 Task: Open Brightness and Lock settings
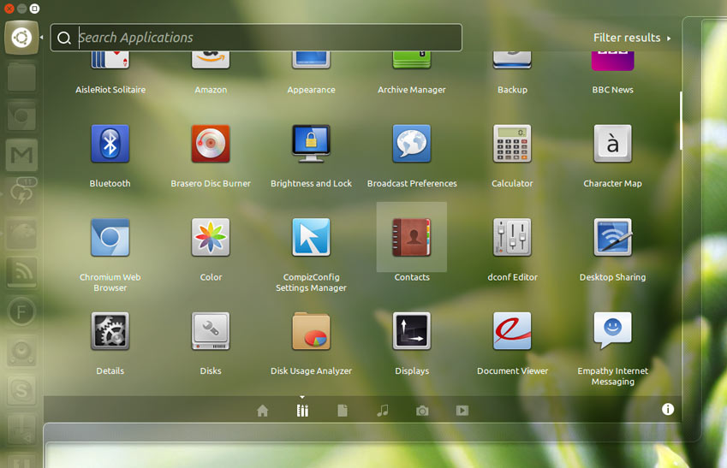[x=311, y=144]
